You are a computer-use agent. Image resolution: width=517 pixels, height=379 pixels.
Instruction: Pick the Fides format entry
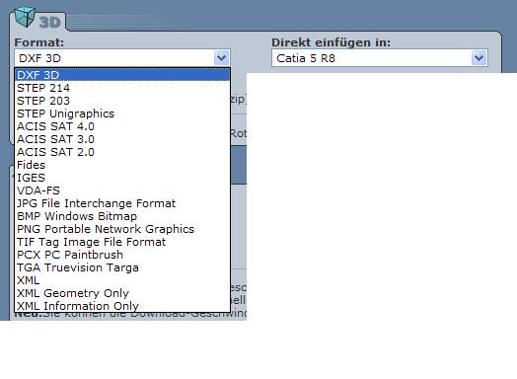click(x=122, y=165)
